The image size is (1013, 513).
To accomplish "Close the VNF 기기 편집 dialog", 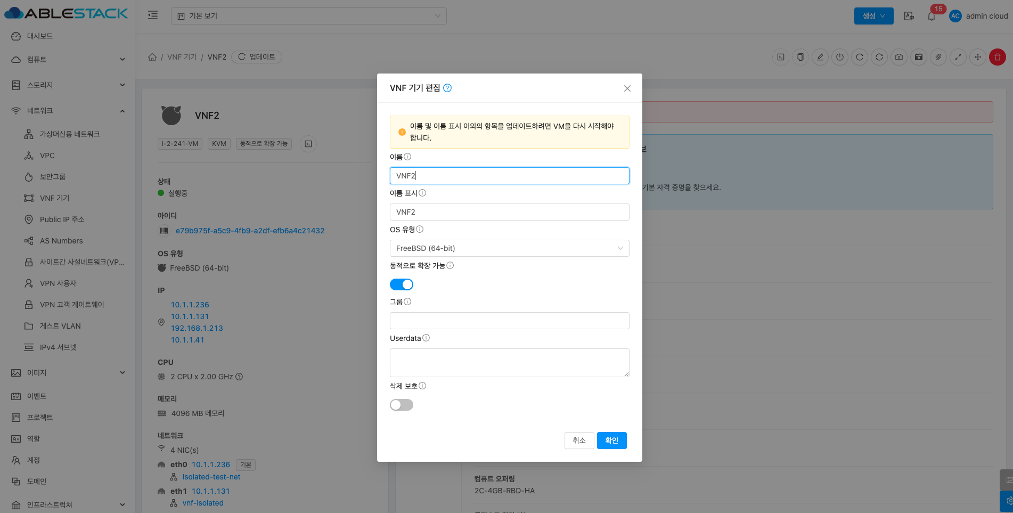I will pos(627,88).
